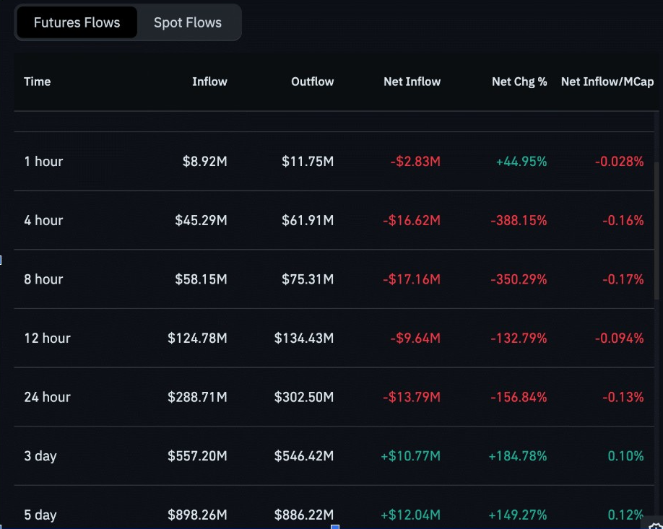Click the $898.26M inflow figure

pyautogui.click(x=196, y=515)
